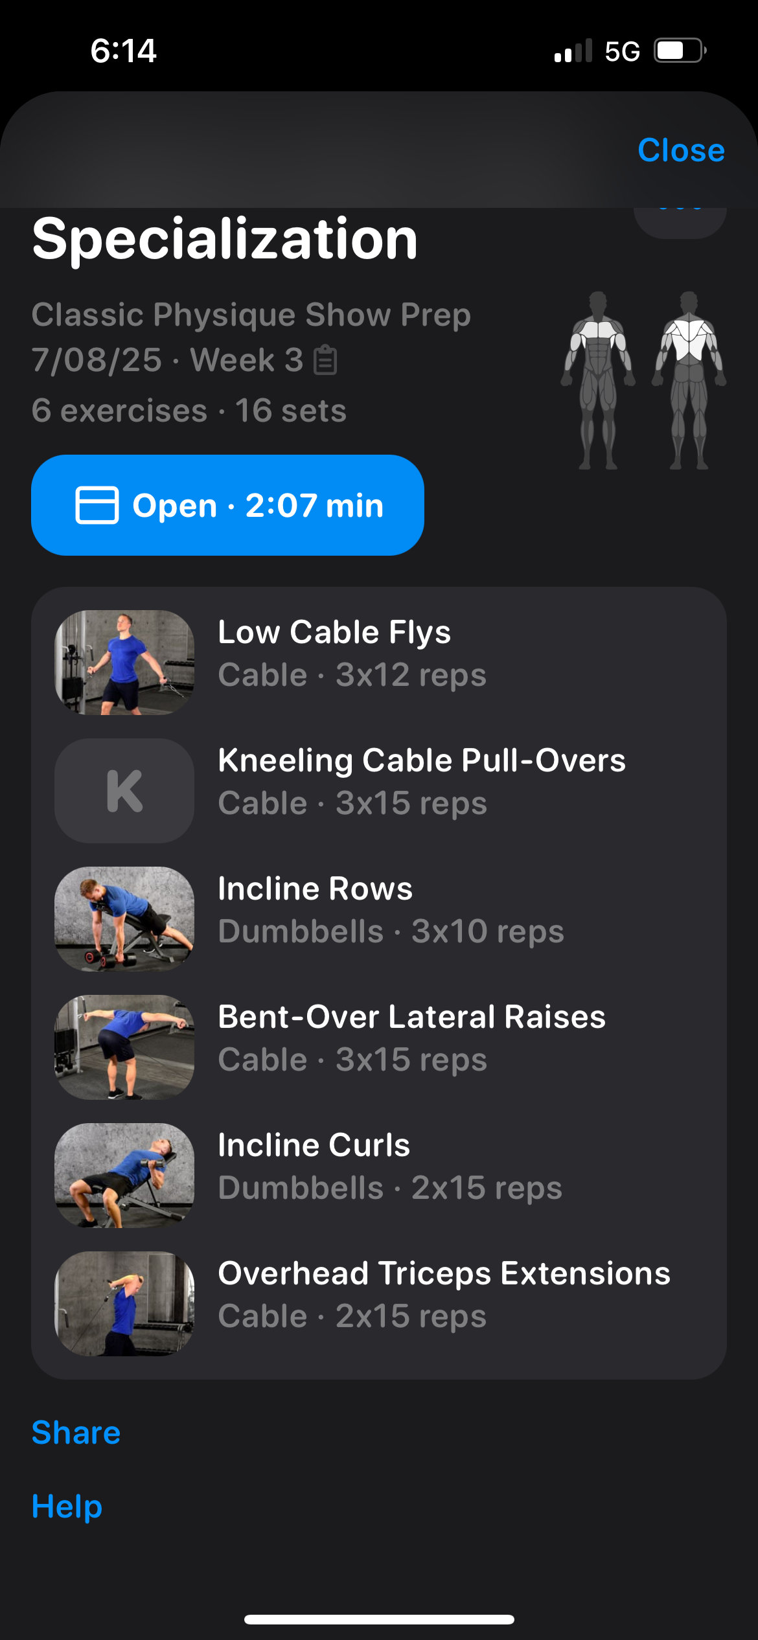Close the workout detail sheet

point(681,150)
